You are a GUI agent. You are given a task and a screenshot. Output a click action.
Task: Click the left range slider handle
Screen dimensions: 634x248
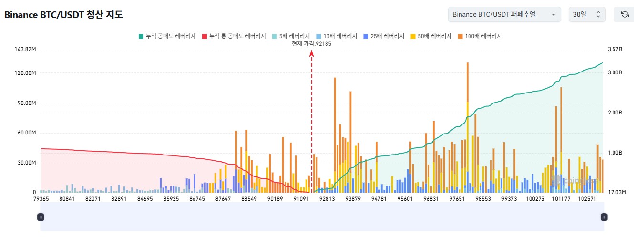pyautogui.click(x=41, y=217)
